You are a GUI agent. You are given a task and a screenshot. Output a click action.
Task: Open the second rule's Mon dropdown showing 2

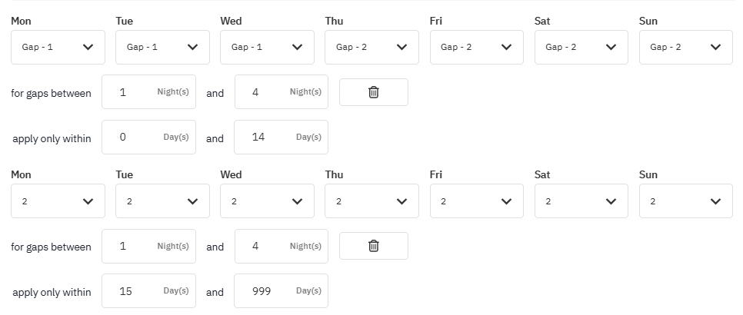click(58, 201)
